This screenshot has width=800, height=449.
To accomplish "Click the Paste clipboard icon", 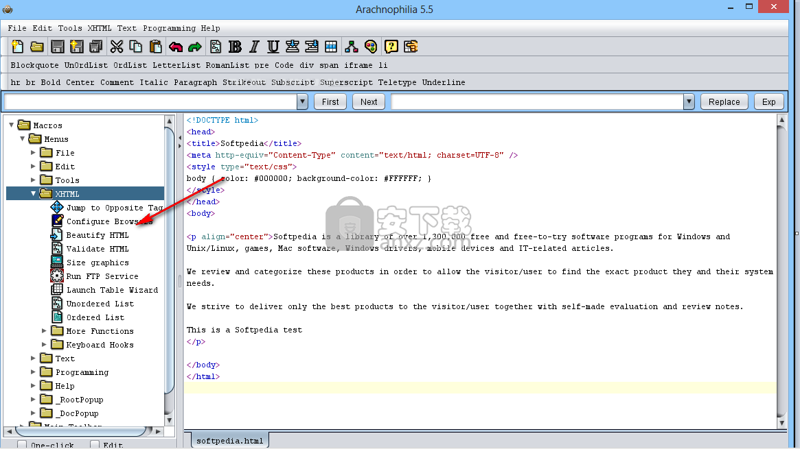I will (156, 47).
